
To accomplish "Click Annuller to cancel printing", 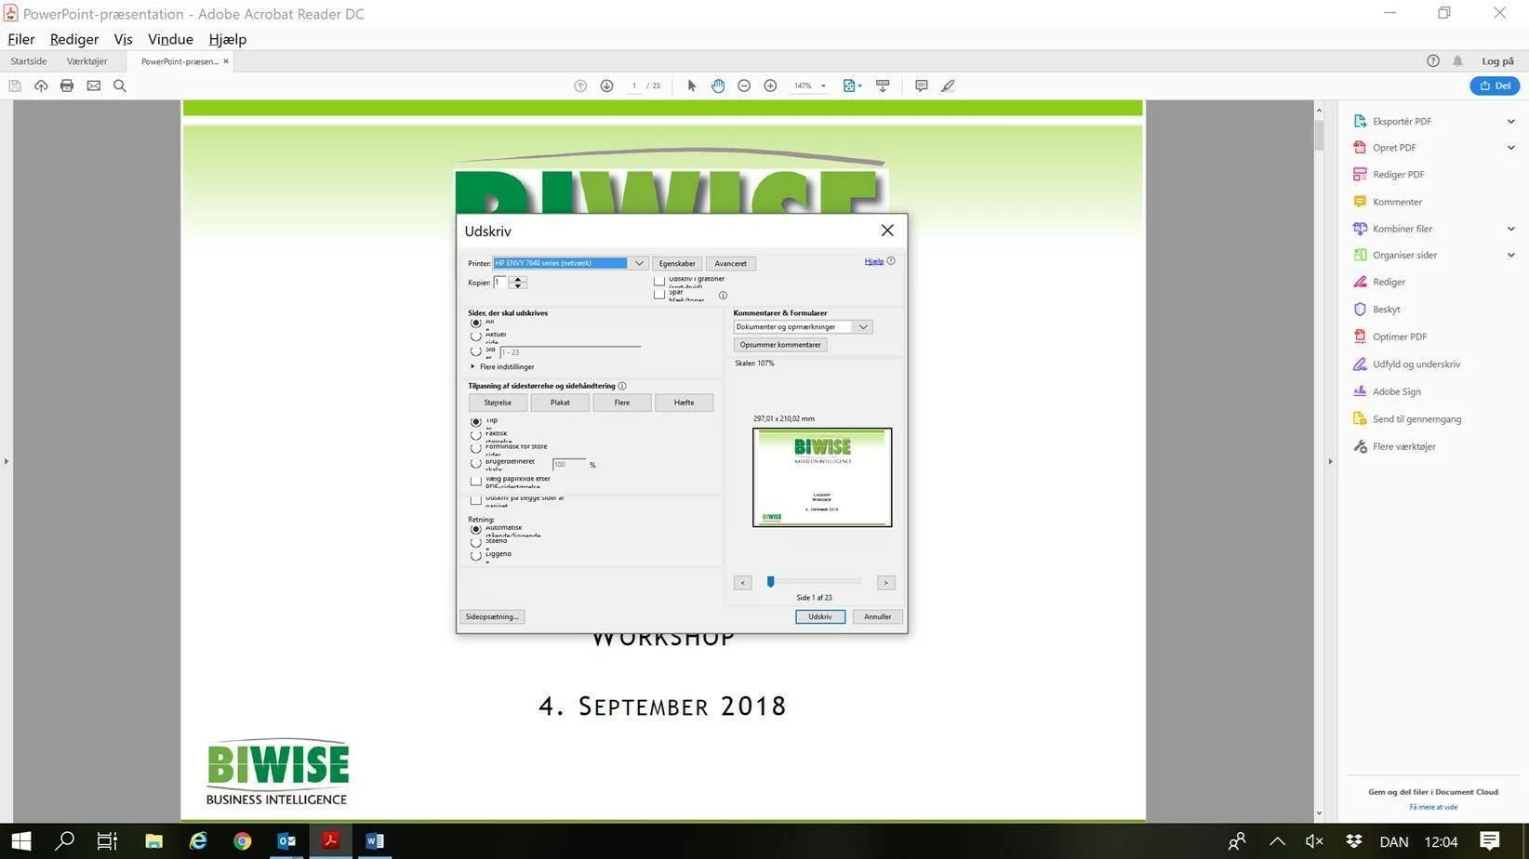I will 877,616.
